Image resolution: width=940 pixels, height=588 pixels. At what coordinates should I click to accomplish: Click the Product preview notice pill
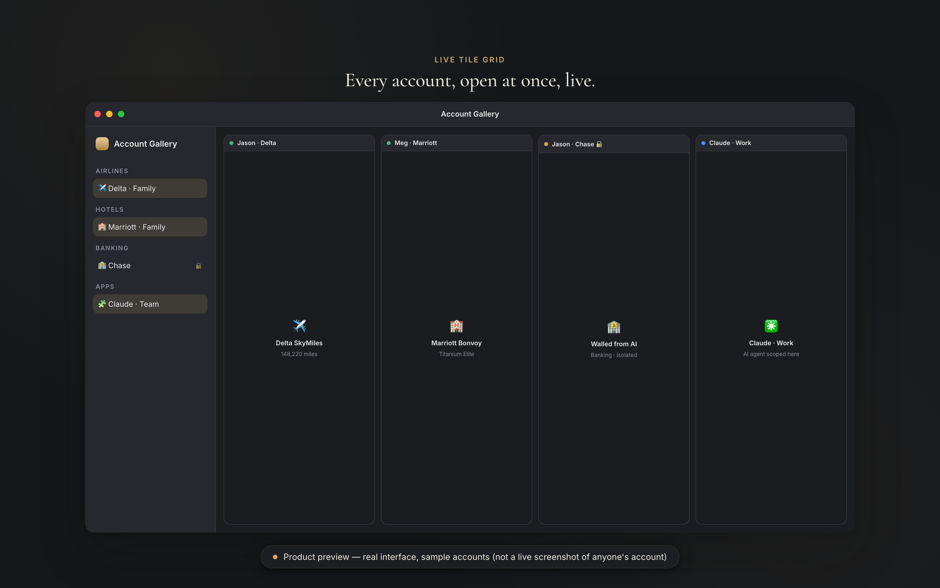(470, 557)
